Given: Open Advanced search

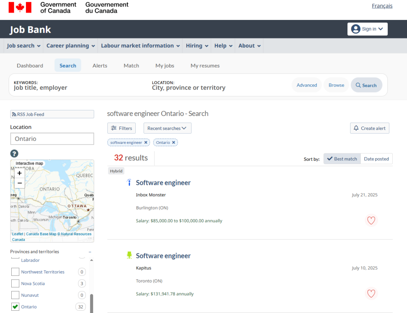Looking at the screenshot, I should tap(307, 85).
